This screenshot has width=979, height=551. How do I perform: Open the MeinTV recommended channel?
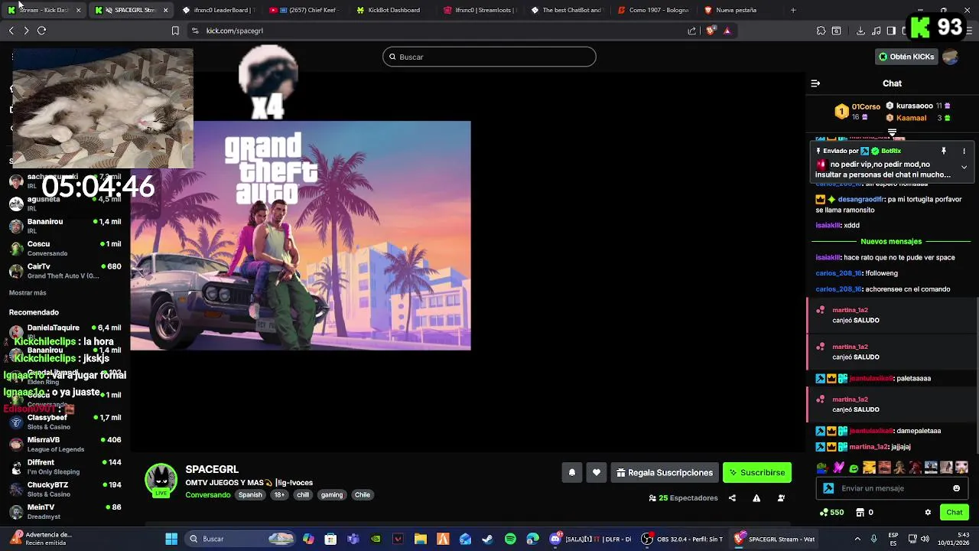click(x=65, y=511)
